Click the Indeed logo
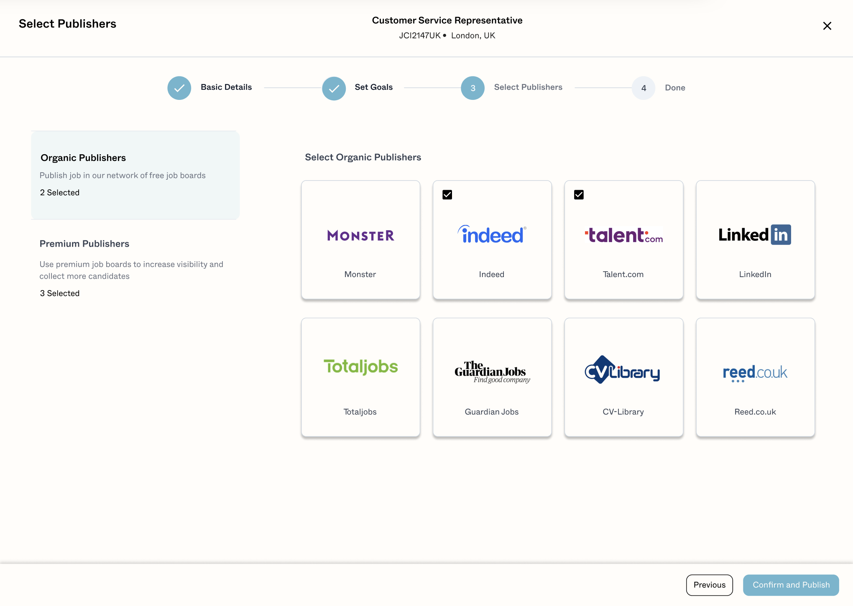This screenshot has width=853, height=606. (x=492, y=235)
